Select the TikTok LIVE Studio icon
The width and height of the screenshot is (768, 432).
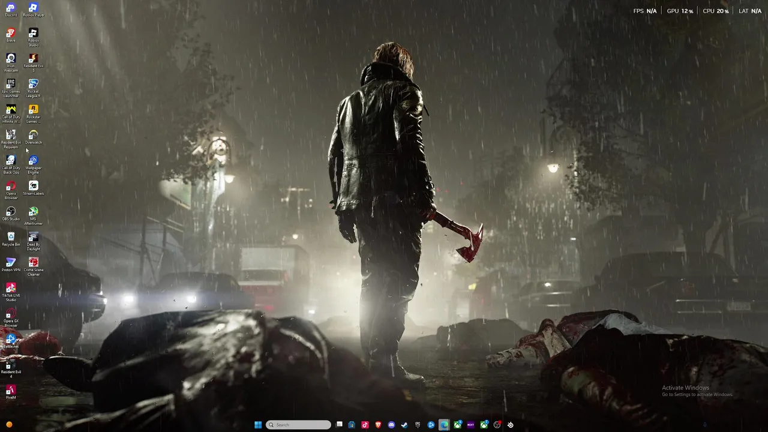(x=11, y=292)
